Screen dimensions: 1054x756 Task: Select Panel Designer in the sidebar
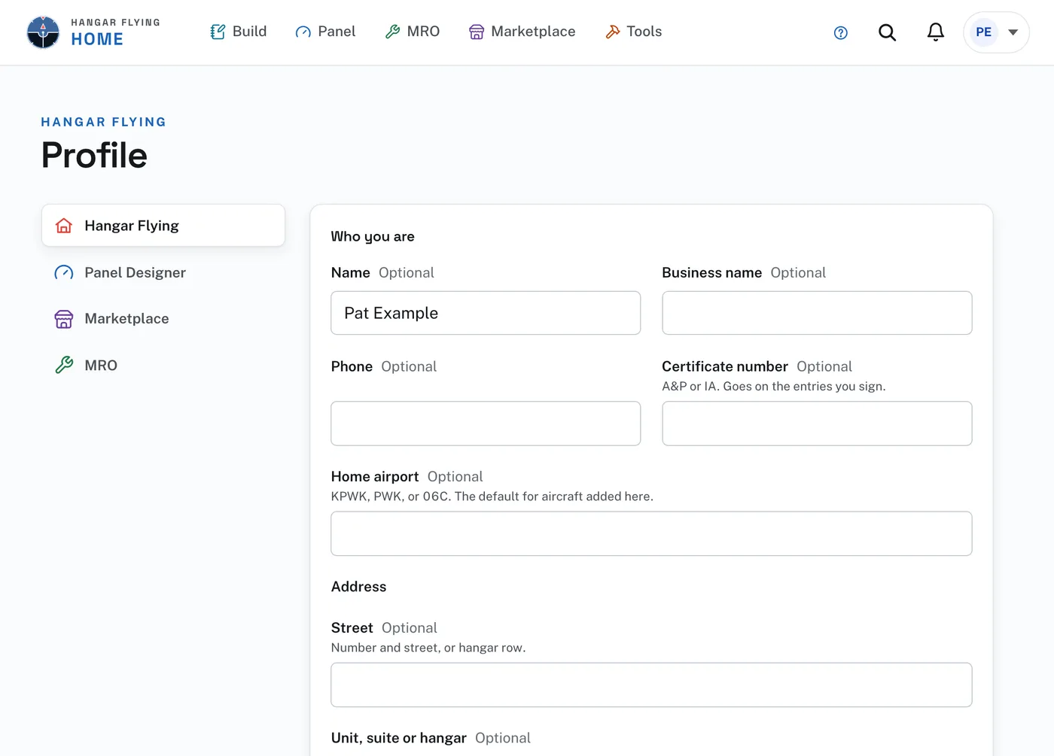pos(163,272)
